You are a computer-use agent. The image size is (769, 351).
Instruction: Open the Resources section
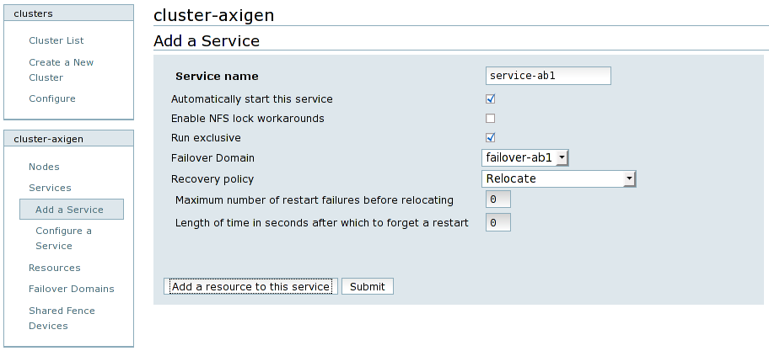(55, 268)
